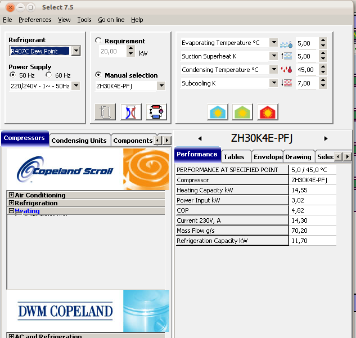Click the blue house preset icon
Viewport: 356px width, 338px height.
[x=218, y=112]
